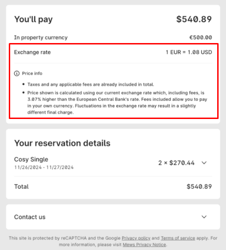Expand the Contact us section
The image size is (226, 250).
(x=204, y=217)
